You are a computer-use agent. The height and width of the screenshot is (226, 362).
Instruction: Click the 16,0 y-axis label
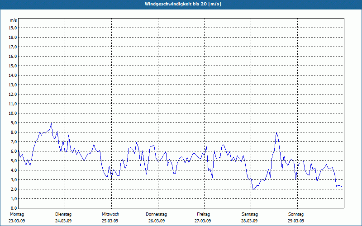(13, 56)
